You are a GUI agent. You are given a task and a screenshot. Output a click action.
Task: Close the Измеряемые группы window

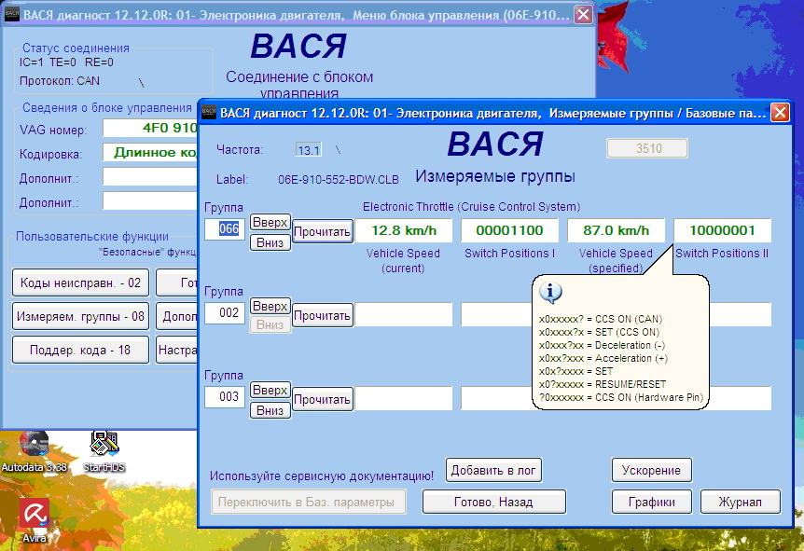pos(780,112)
